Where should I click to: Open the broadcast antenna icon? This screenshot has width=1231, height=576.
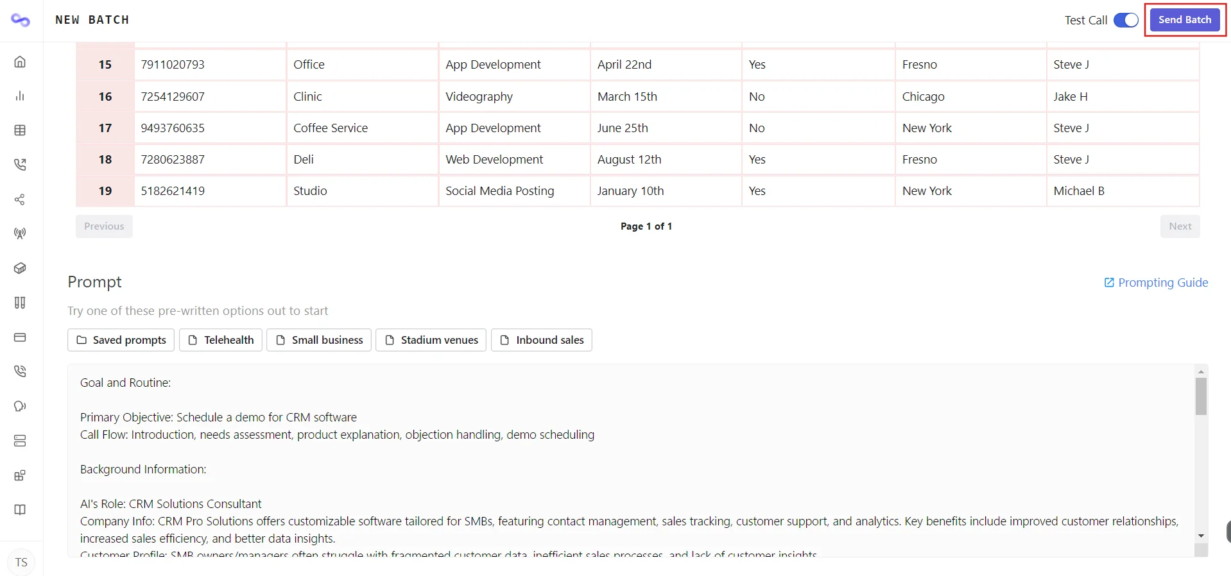point(20,233)
